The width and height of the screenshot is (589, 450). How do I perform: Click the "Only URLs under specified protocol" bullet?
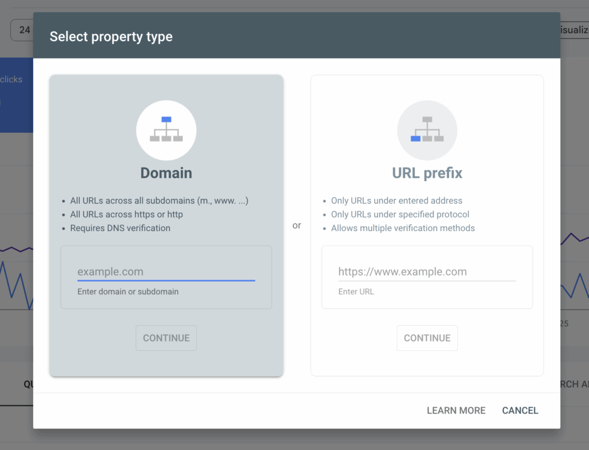coord(400,214)
